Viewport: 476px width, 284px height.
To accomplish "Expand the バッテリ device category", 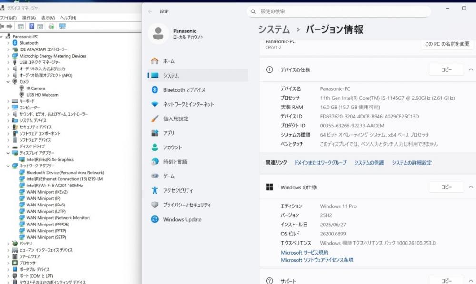I will [x=8, y=244].
